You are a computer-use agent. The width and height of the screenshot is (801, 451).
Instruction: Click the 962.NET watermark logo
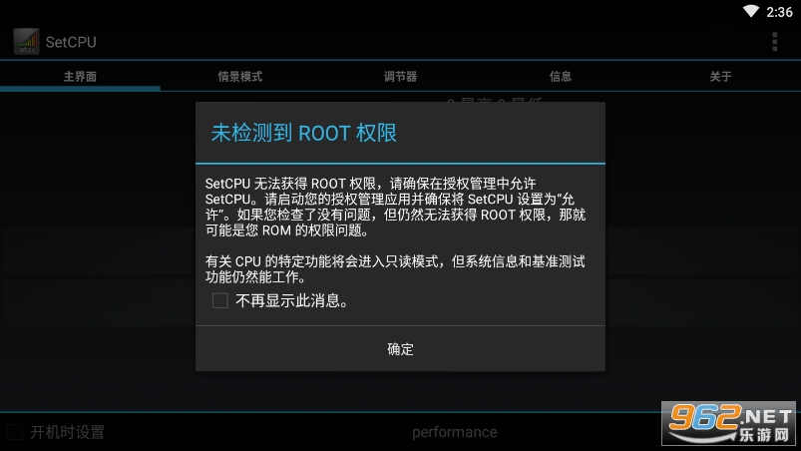click(729, 423)
